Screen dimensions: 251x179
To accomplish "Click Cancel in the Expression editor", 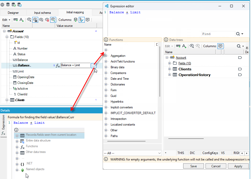I will pyautogui.click(x=216, y=166).
